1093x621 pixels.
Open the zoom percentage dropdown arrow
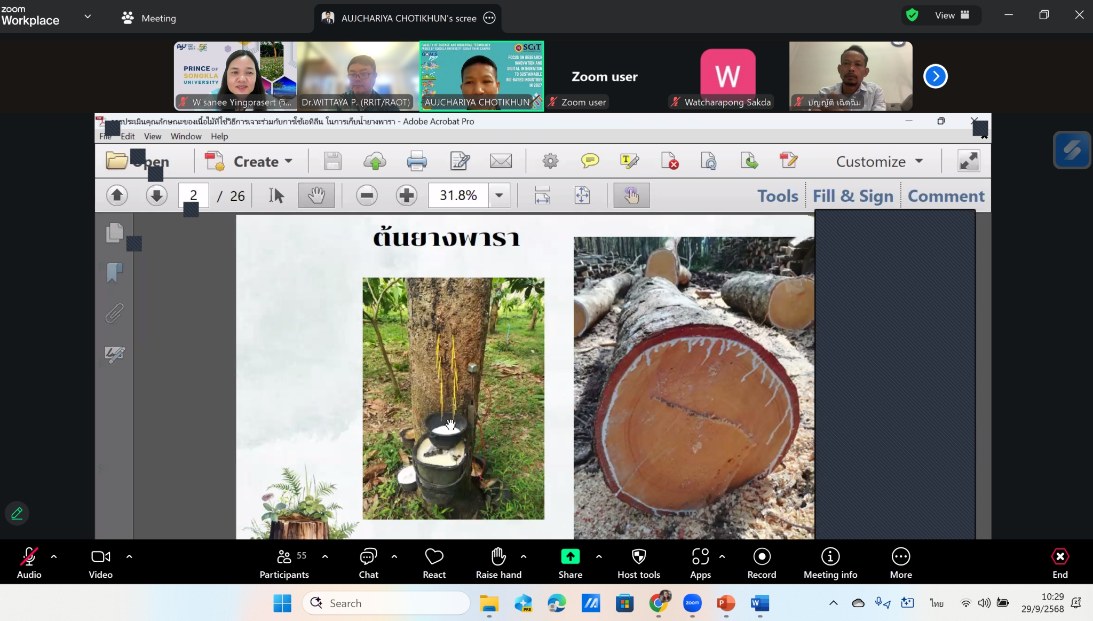tap(499, 195)
